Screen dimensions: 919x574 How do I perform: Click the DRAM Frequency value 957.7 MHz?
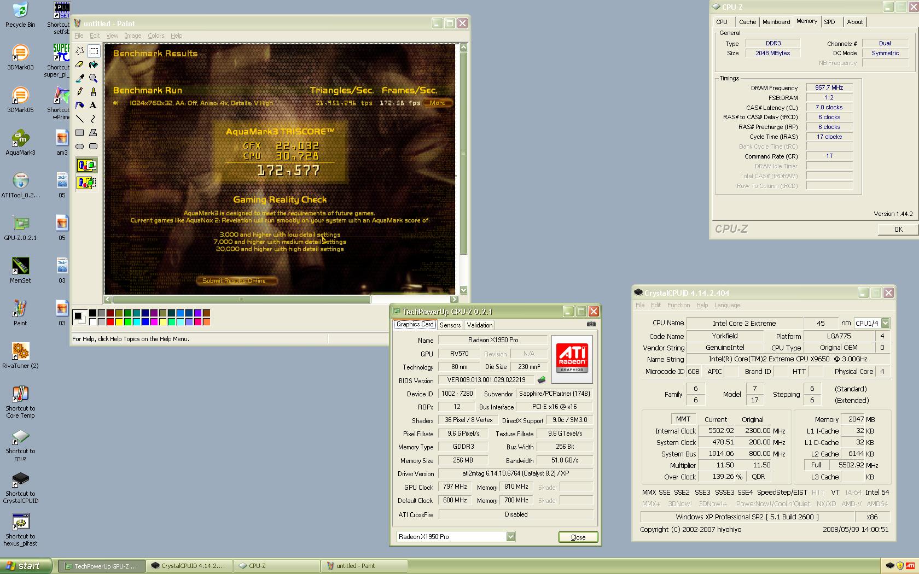click(x=829, y=87)
